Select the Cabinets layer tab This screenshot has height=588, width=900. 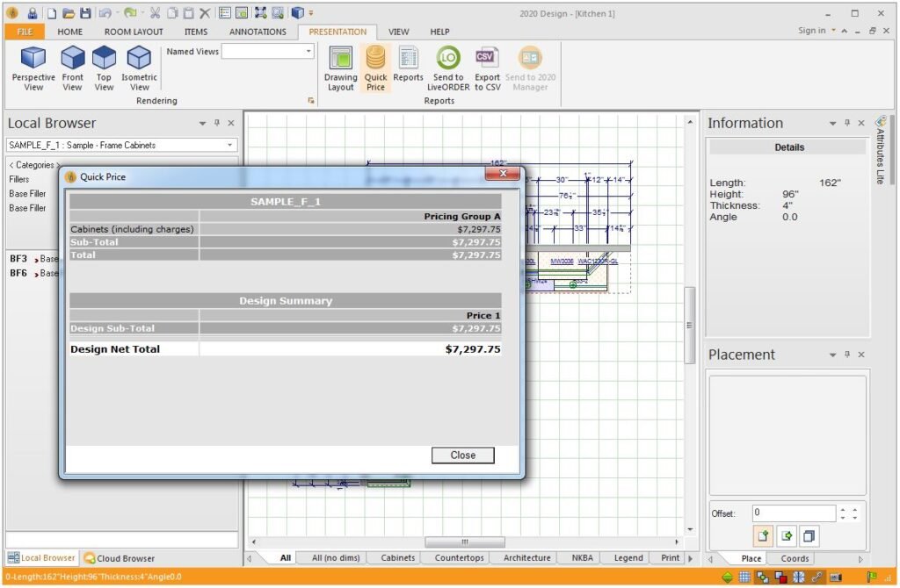[x=398, y=557]
